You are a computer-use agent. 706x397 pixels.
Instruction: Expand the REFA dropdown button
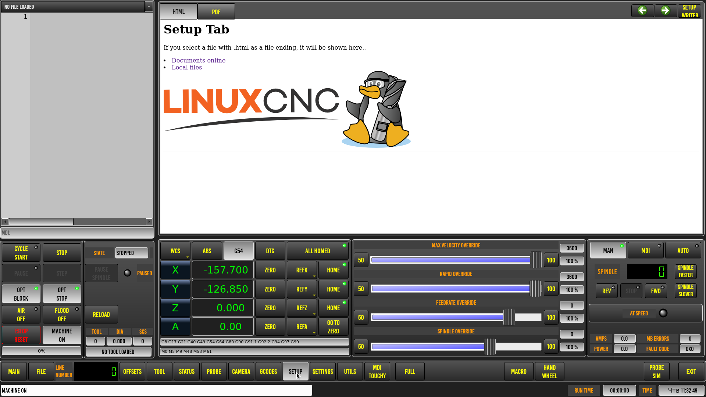pyautogui.click(x=302, y=327)
